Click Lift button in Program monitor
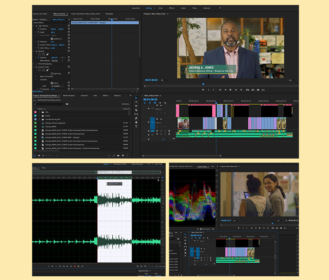 tap(248, 90)
